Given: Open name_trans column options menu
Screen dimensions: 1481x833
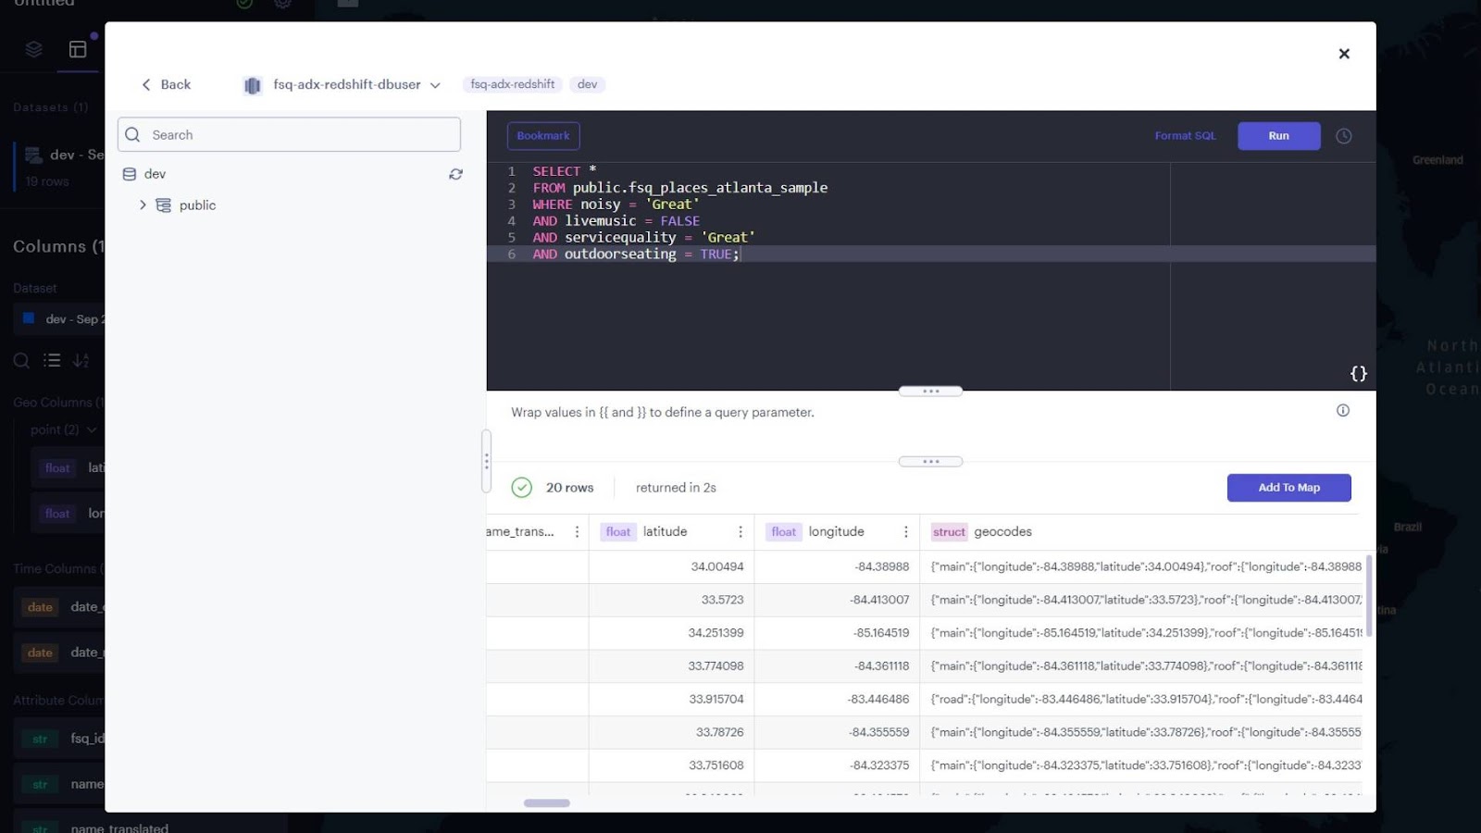Looking at the screenshot, I should (x=577, y=531).
